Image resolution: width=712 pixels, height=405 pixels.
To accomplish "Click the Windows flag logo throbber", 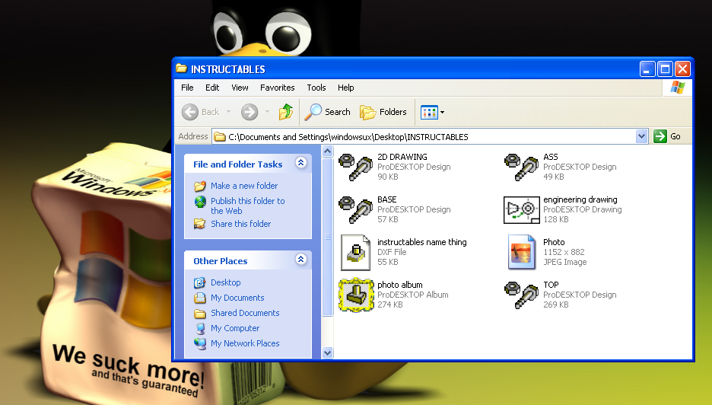I will pyautogui.click(x=678, y=88).
